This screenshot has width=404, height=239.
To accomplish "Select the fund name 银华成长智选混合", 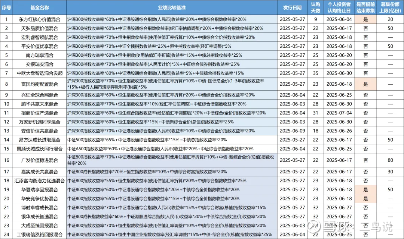I will (39, 217).
